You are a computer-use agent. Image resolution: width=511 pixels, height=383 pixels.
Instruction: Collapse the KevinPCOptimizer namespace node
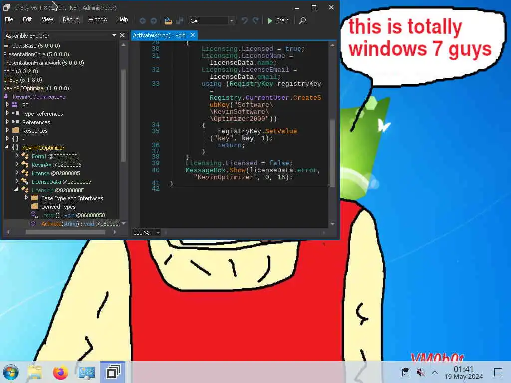coord(7,147)
